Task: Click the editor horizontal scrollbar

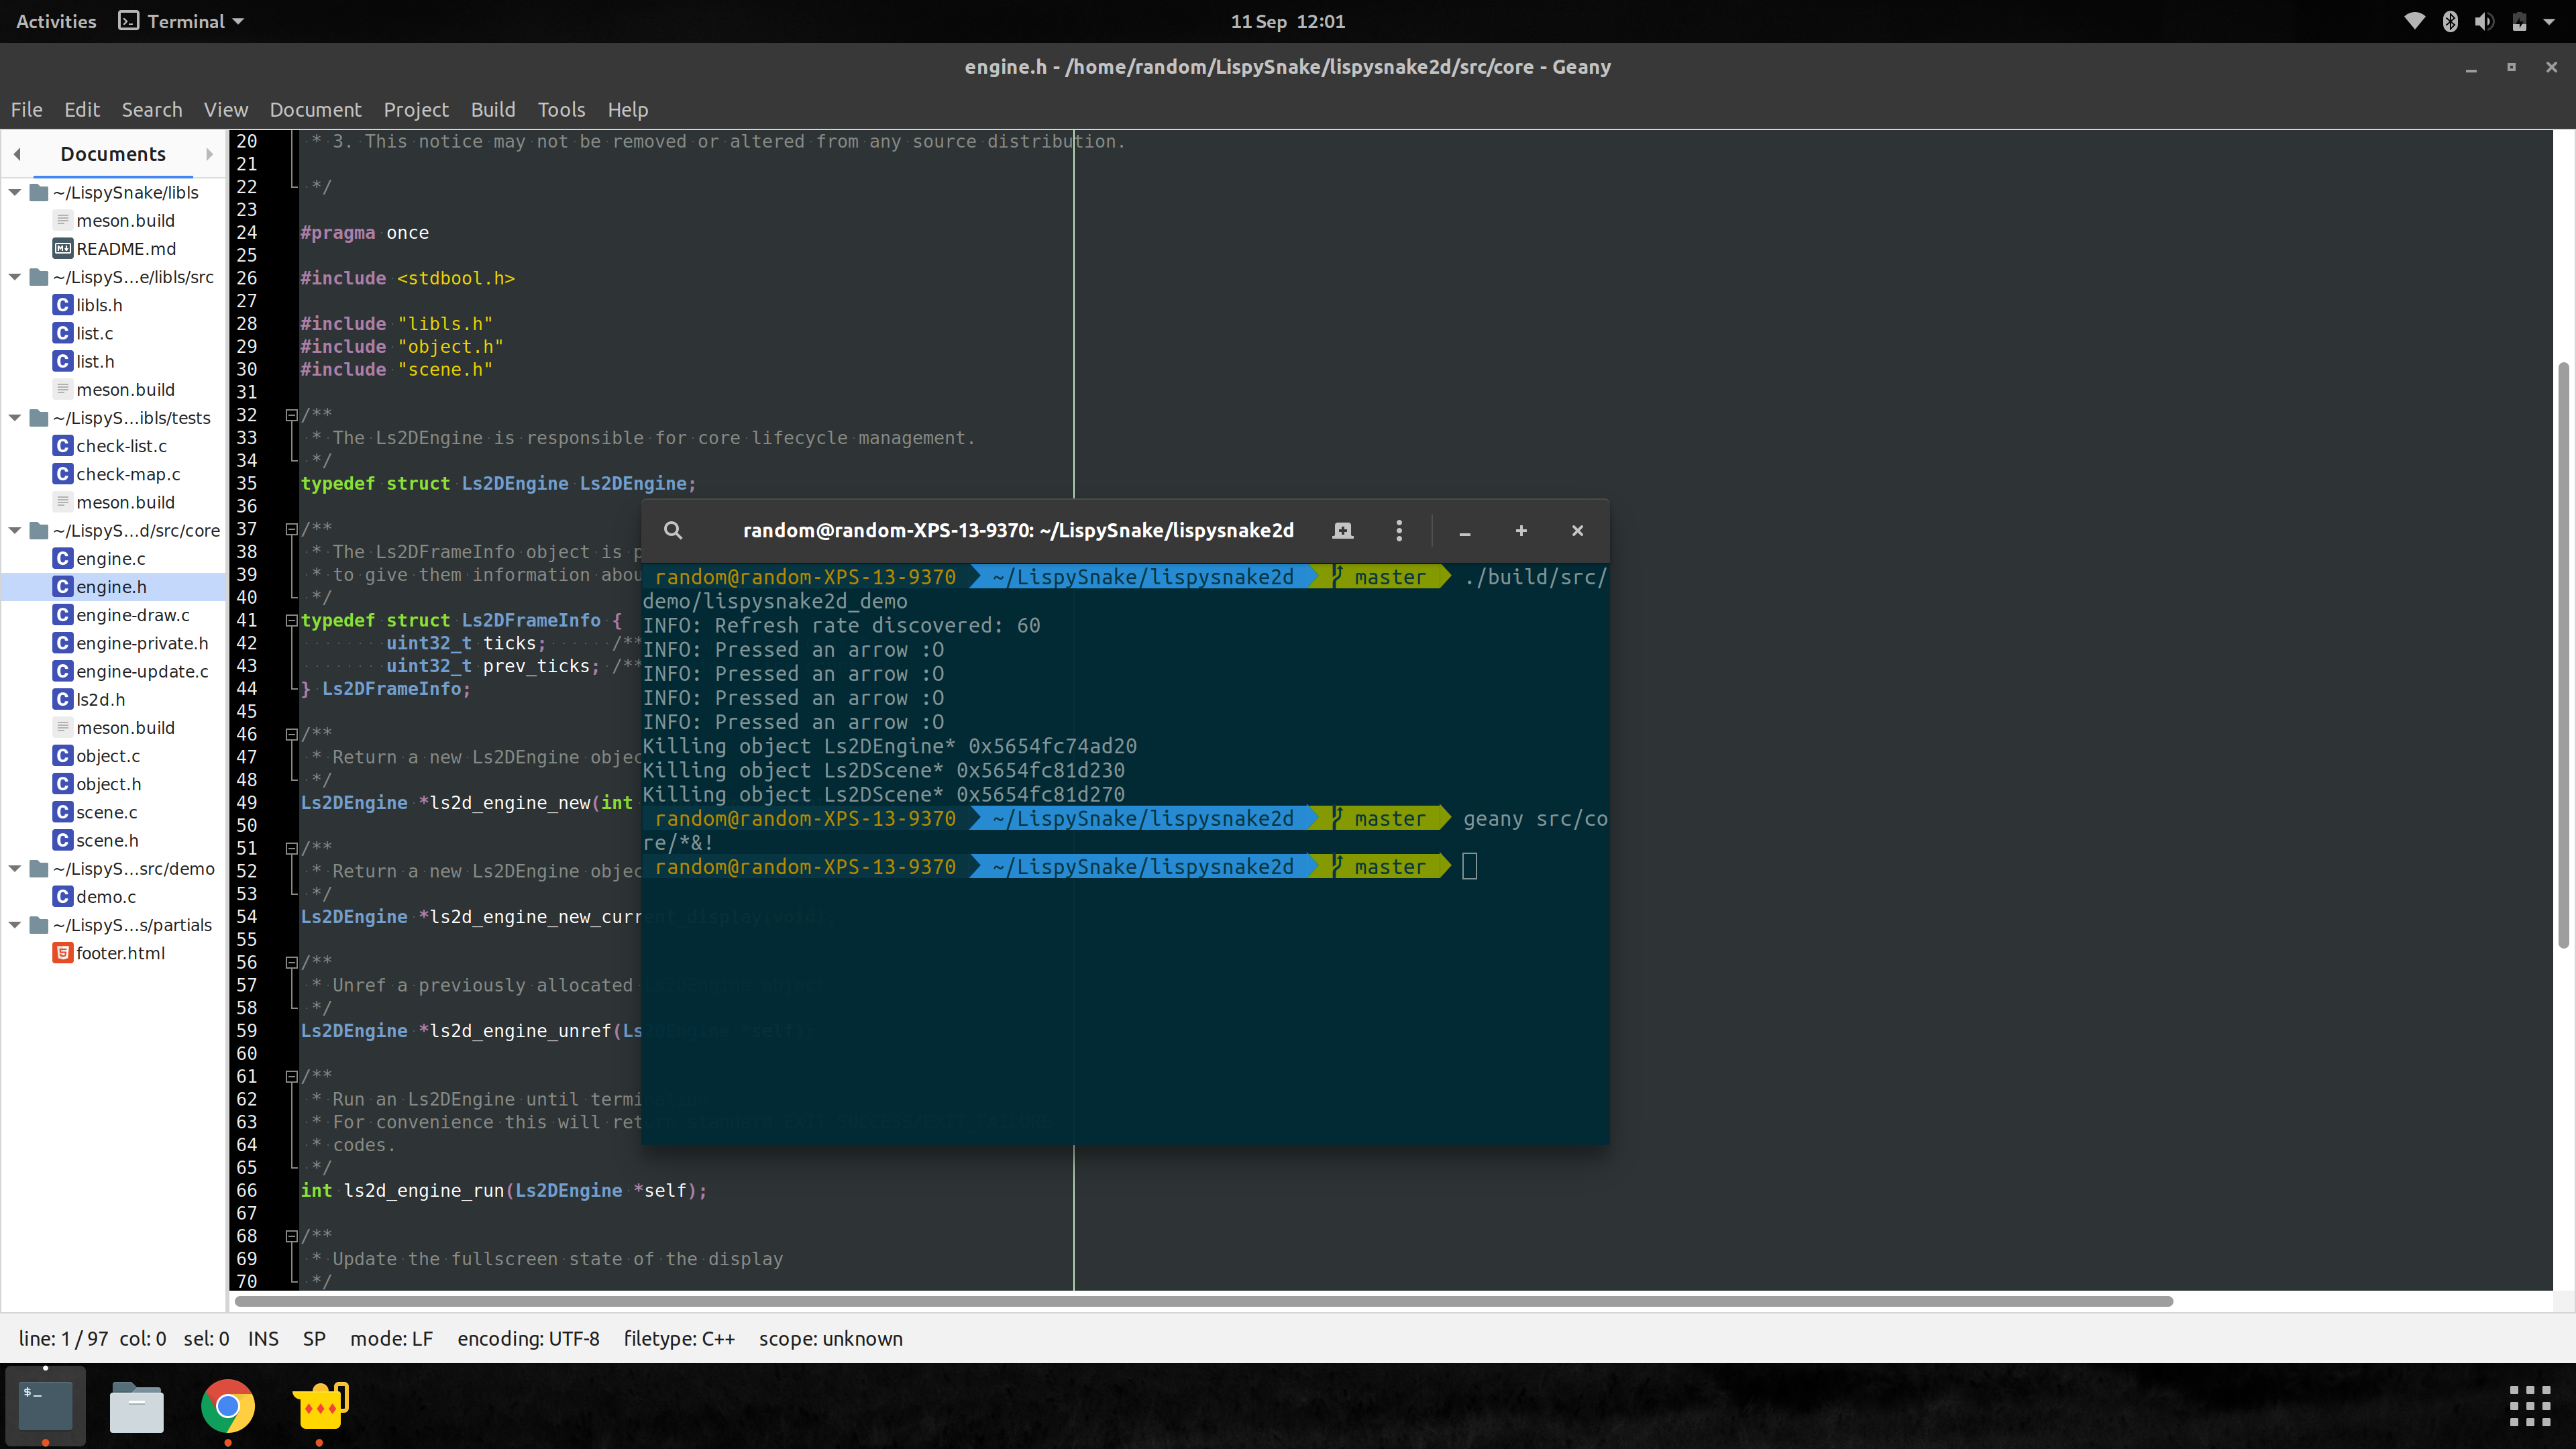Action: tap(1203, 1301)
